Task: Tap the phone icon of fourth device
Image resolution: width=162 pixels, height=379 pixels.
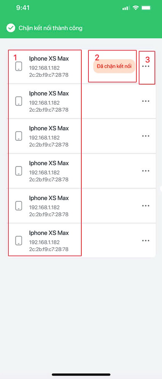Action: click(x=18, y=171)
